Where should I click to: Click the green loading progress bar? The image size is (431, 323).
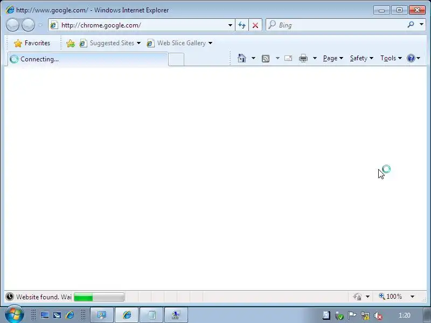[x=99, y=297]
